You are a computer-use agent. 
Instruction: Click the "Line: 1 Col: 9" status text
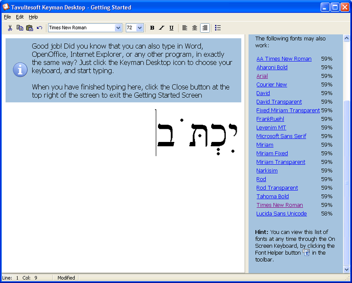click(x=20, y=278)
